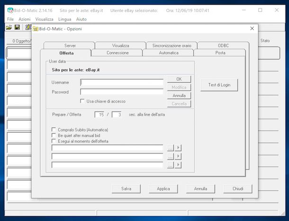Click the Prepare seconds field showing 15
The width and height of the screenshot is (289, 221).
click(x=99, y=114)
